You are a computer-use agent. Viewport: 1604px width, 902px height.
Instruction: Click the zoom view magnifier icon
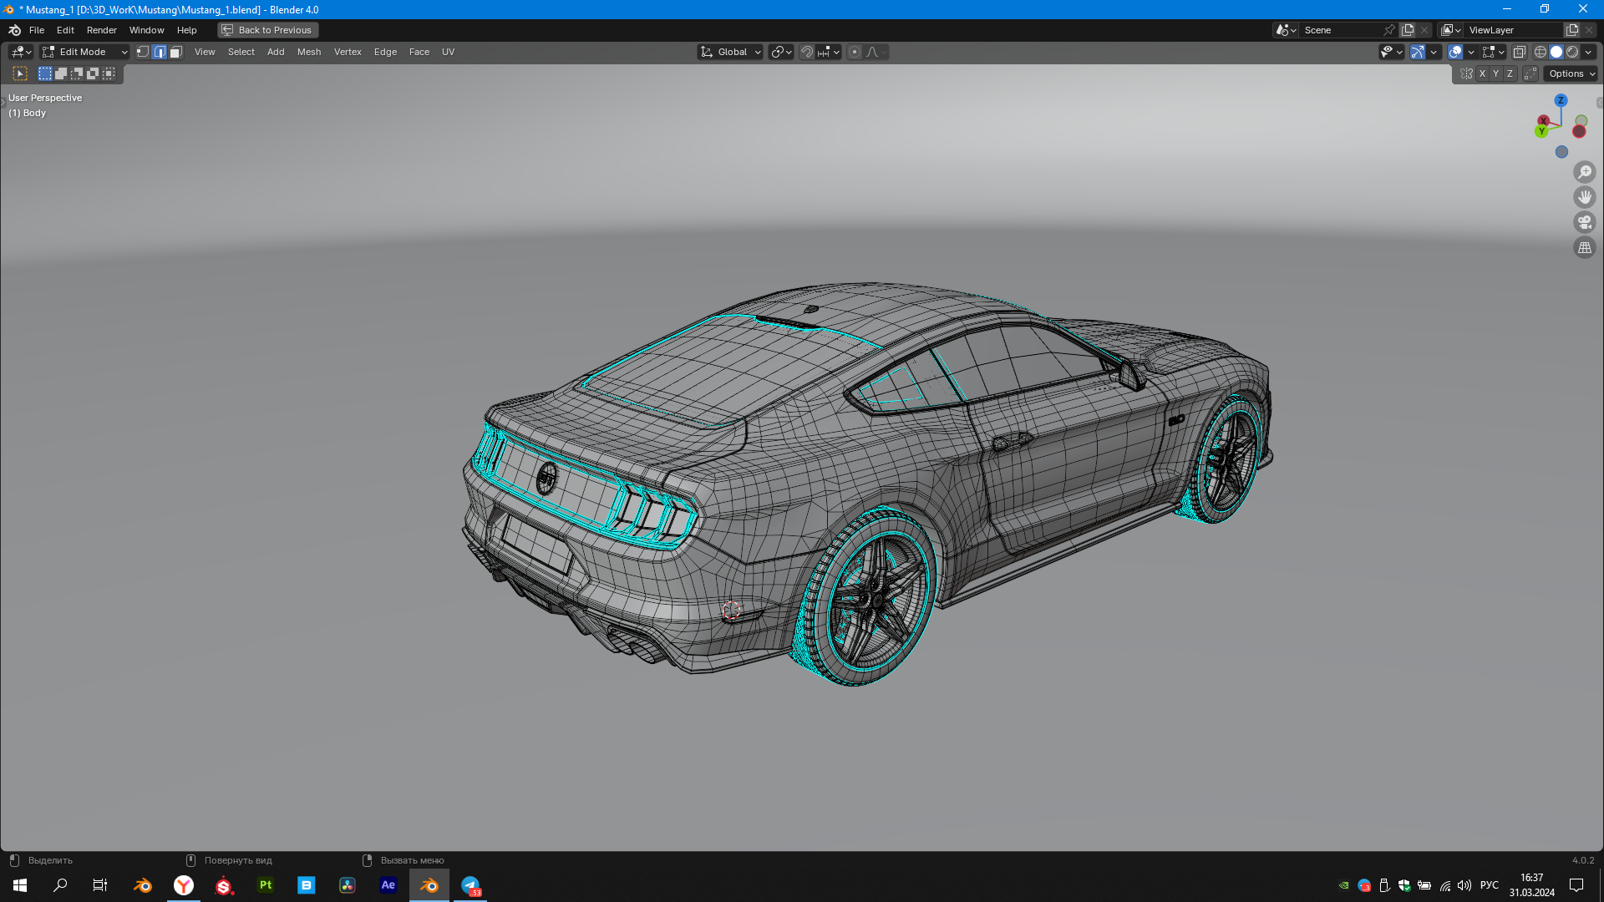tap(1584, 172)
